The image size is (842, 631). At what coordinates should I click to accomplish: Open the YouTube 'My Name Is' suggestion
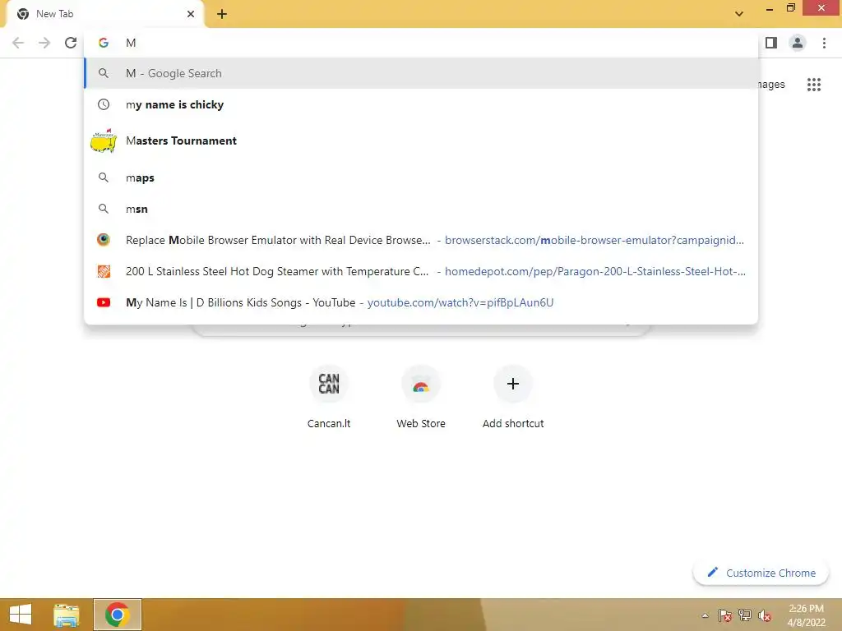tap(421, 302)
